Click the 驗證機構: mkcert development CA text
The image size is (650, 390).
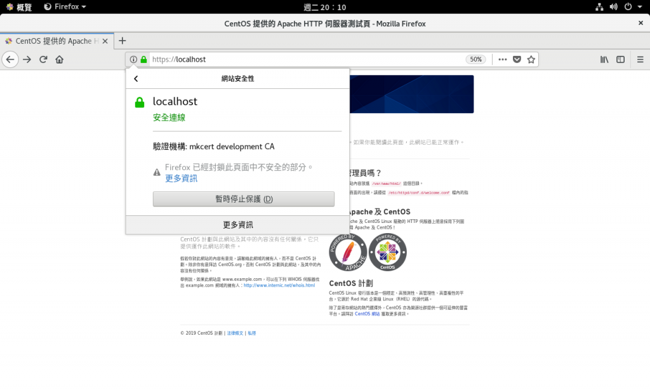pyautogui.click(x=213, y=147)
